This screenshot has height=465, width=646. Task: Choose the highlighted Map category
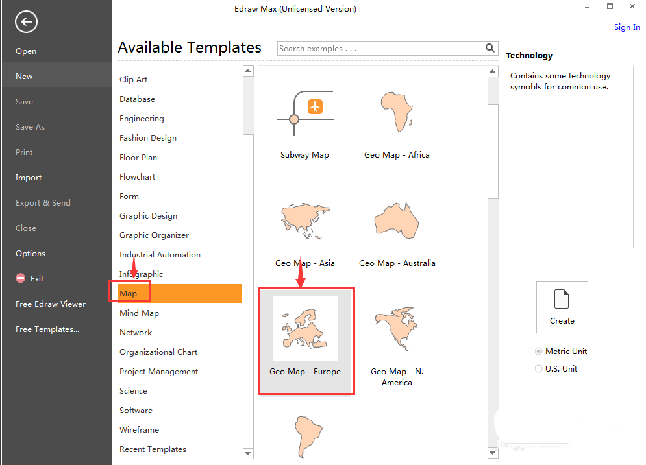click(x=180, y=293)
